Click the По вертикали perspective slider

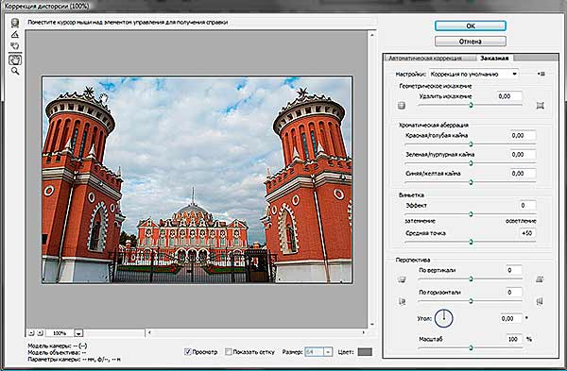tap(471, 278)
